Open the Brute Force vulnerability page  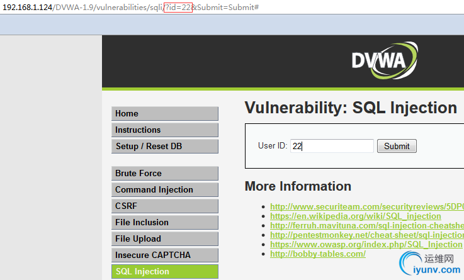tap(165, 173)
